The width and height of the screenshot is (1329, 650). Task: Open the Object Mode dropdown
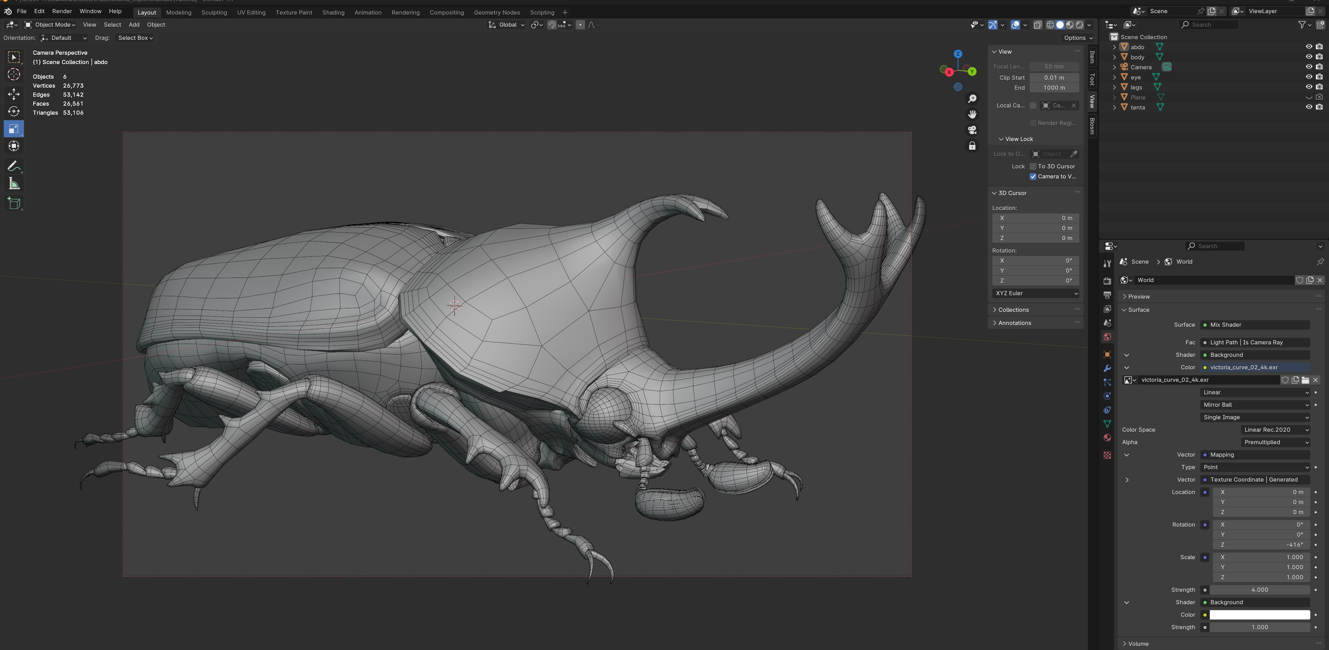[x=50, y=25]
